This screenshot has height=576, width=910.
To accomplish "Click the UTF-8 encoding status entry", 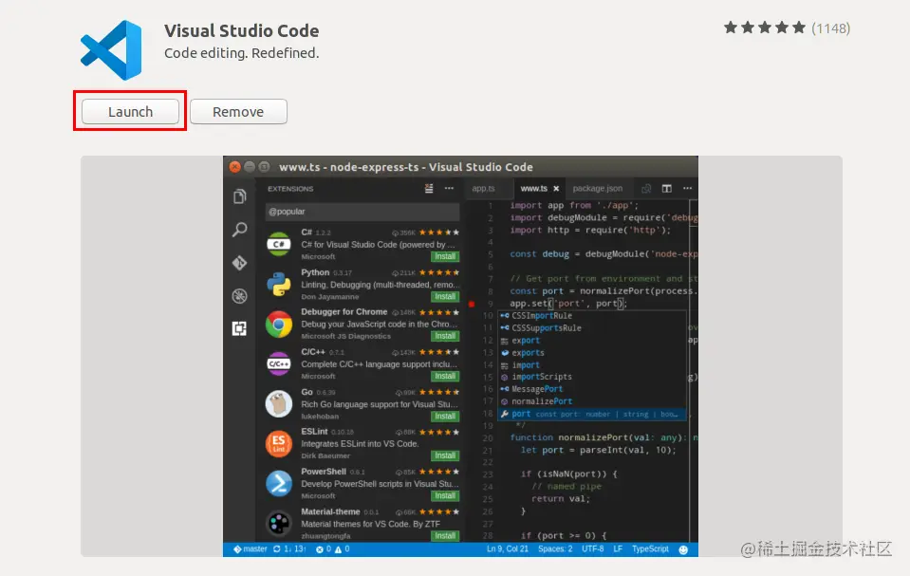I will coord(592,549).
